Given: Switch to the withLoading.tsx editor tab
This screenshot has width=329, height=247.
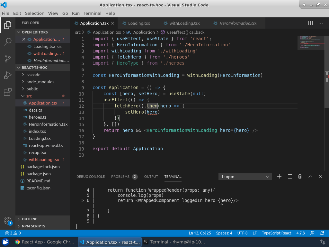Looking at the screenshot, I should click(184, 23).
